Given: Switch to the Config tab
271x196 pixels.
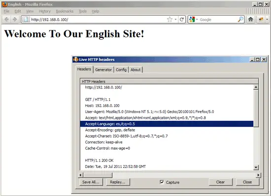Looking at the screenshot, I should (121, 70).
